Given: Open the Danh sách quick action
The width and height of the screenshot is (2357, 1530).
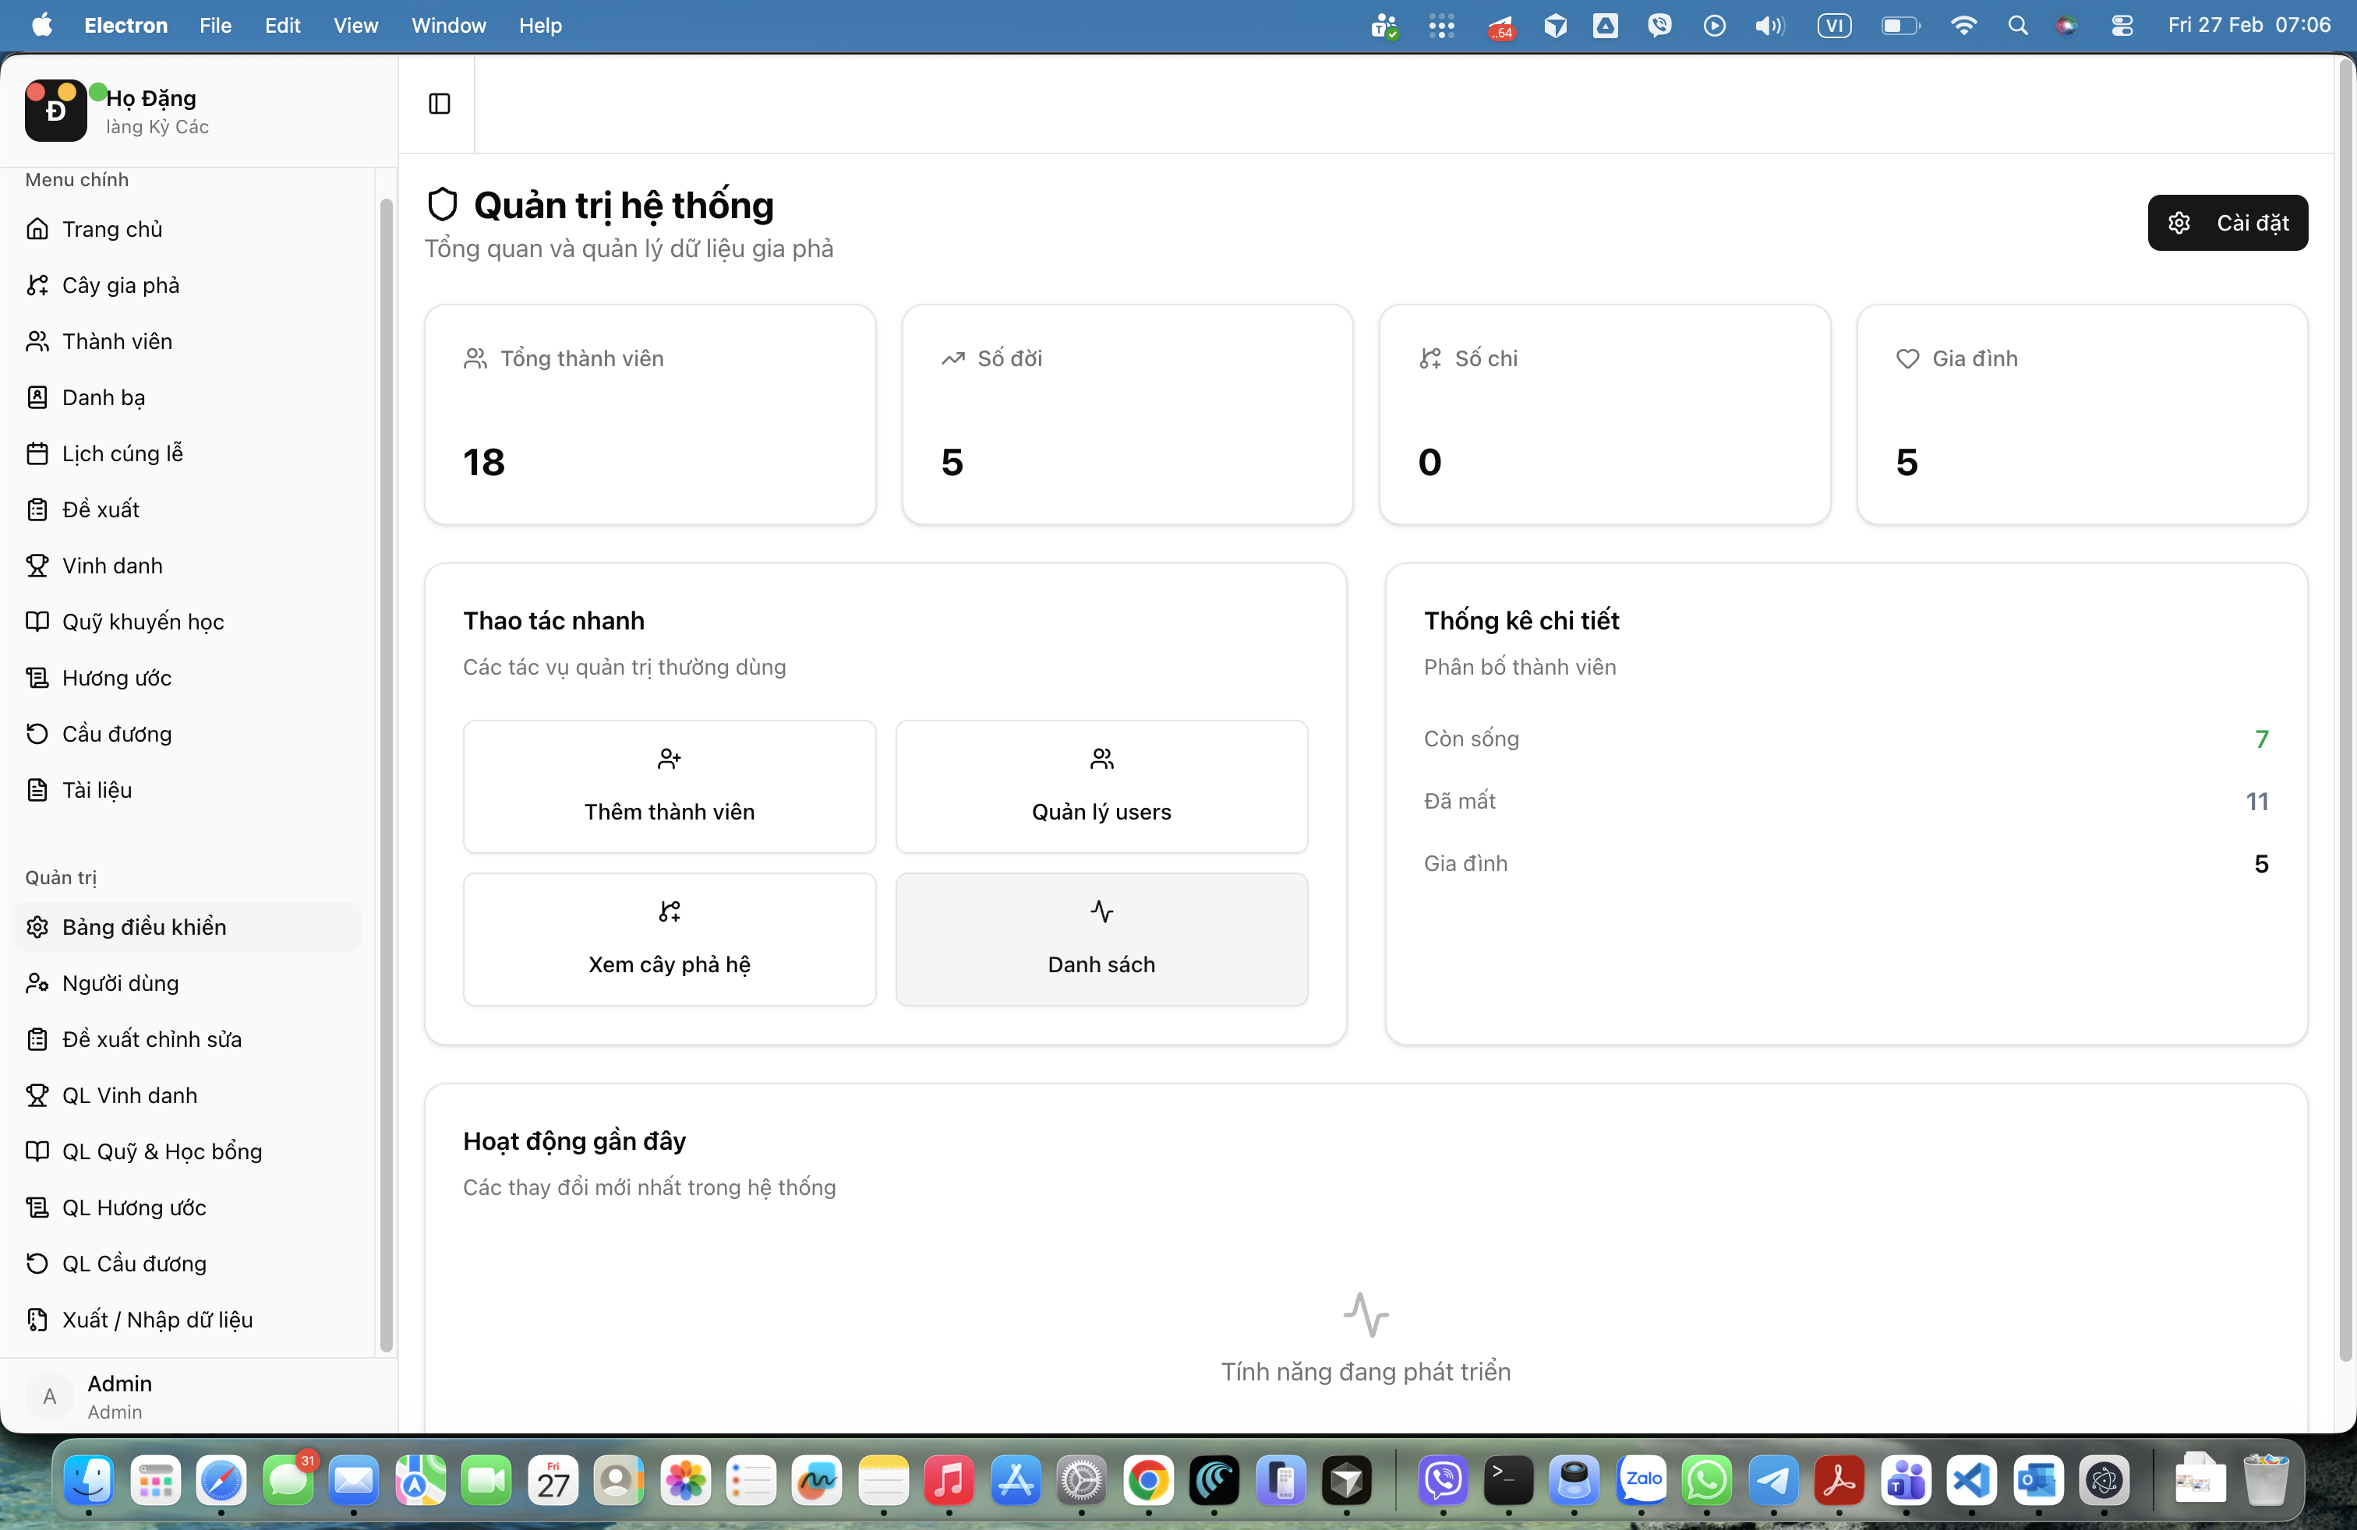Looking at the screenshot, I should [1101, 940].
